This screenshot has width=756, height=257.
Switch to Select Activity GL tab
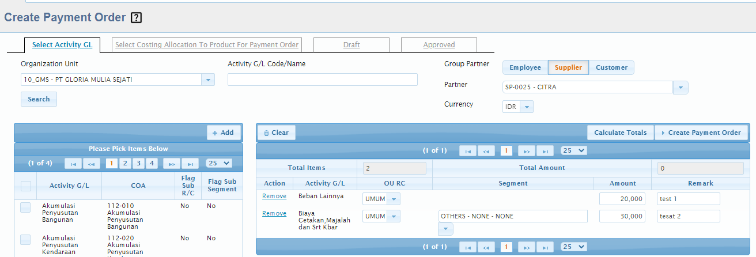(x=62, y=45)
